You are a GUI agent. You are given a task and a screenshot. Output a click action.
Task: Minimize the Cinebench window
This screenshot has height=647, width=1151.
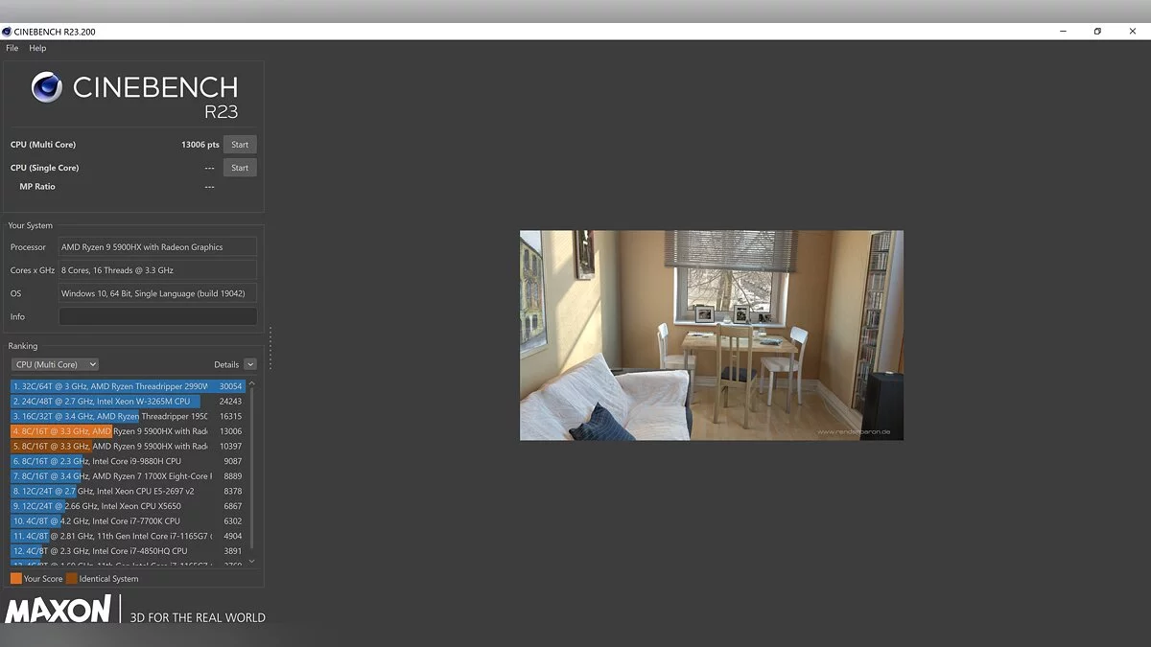pos(1063,32)
